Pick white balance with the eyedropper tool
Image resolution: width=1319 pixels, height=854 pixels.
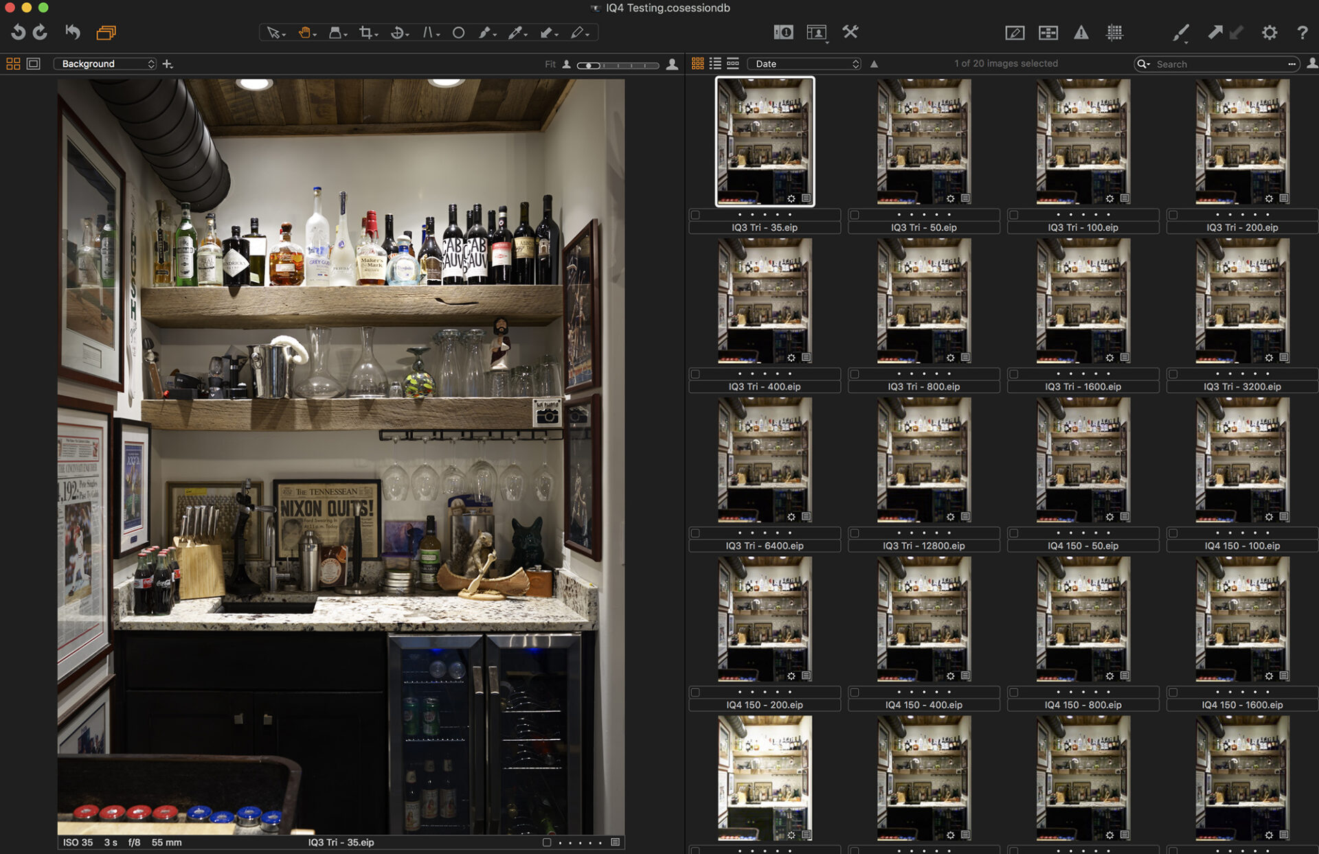[517, 32]
